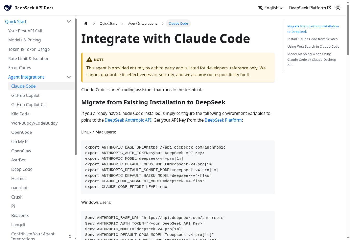Click the Windows $env code block

[178, 225]
